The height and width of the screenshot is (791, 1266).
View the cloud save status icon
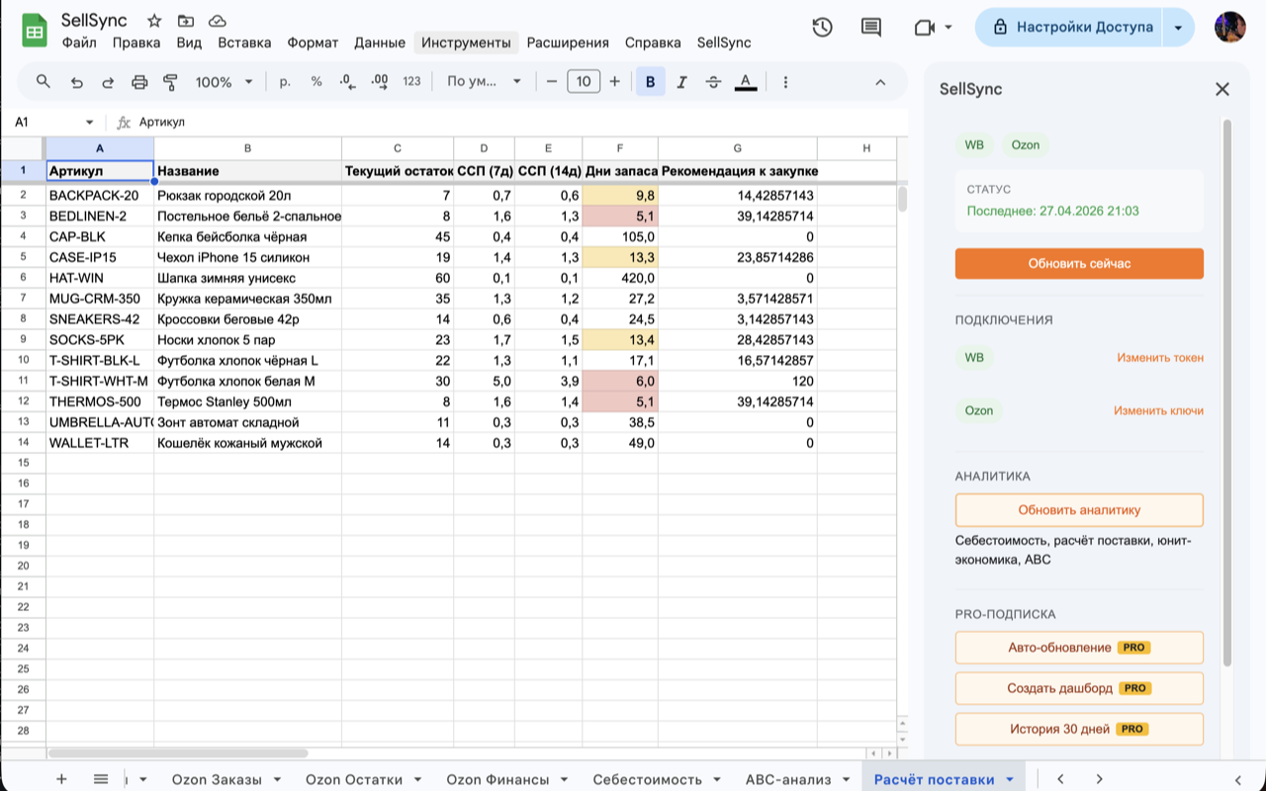pos(218,21)
